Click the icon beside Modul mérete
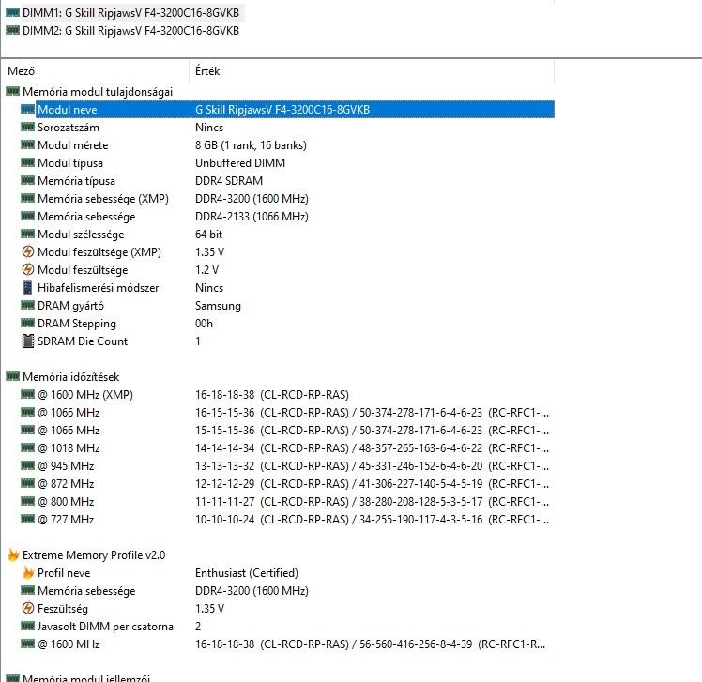Image resolution: width=702 pixels, height=682 pixels. [x=28, y=144]
